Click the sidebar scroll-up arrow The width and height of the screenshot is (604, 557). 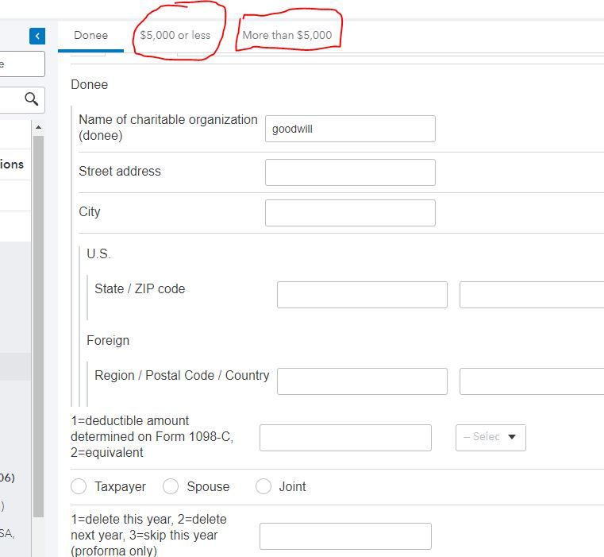click(38, 128)
